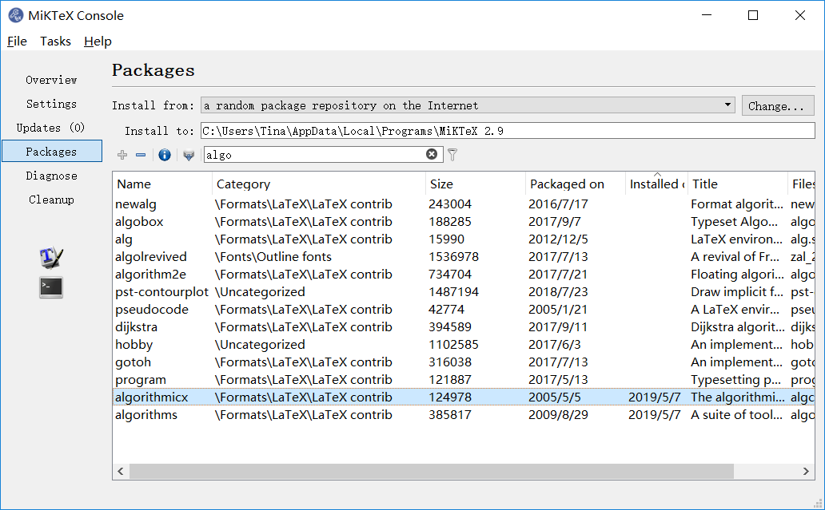Sort by the Title column header
The width and height of the screenshot is (825, 510).
738,184
